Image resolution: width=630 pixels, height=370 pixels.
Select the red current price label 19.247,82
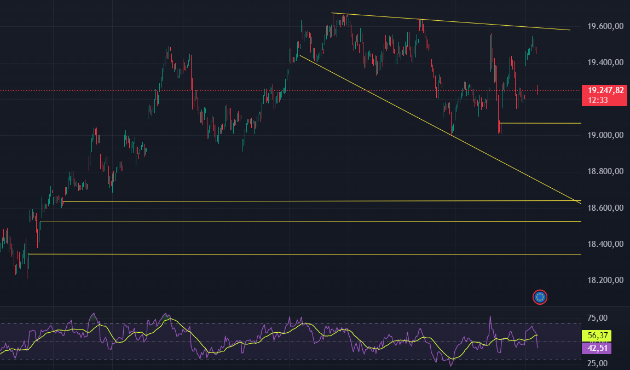pos(604,89)
